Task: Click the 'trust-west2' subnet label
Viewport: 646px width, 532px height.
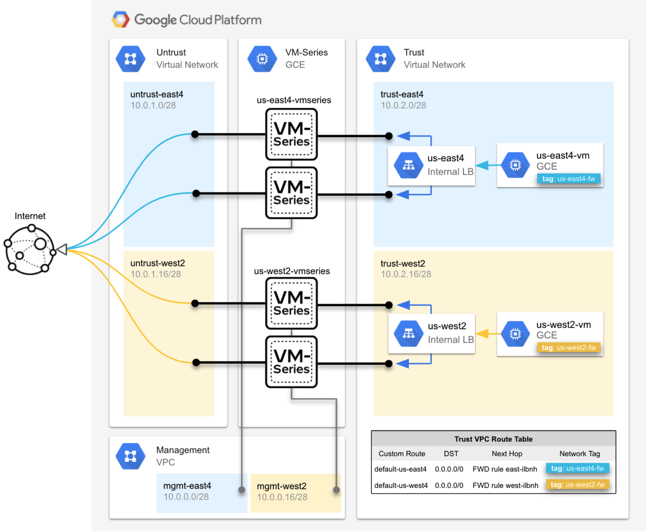Action: [x=403, y=263]
